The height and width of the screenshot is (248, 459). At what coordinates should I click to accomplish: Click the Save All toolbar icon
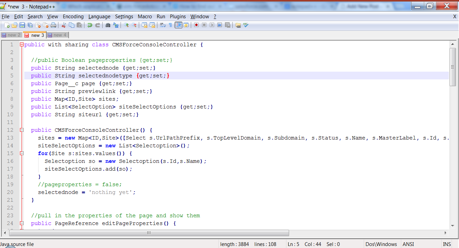30,25
